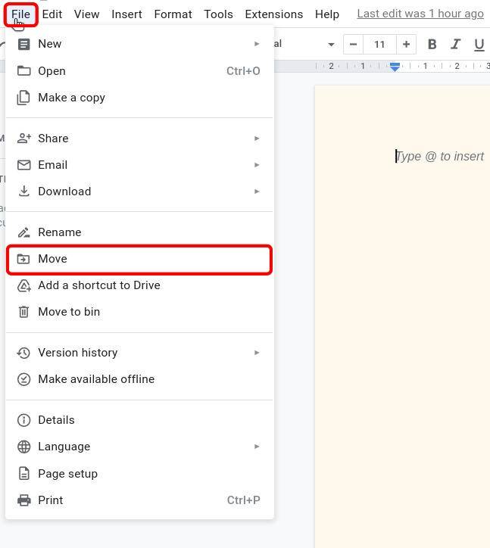Viewport: 490px width, 548px height.
Task: Select Print from File menu
Action: point(51,500)
